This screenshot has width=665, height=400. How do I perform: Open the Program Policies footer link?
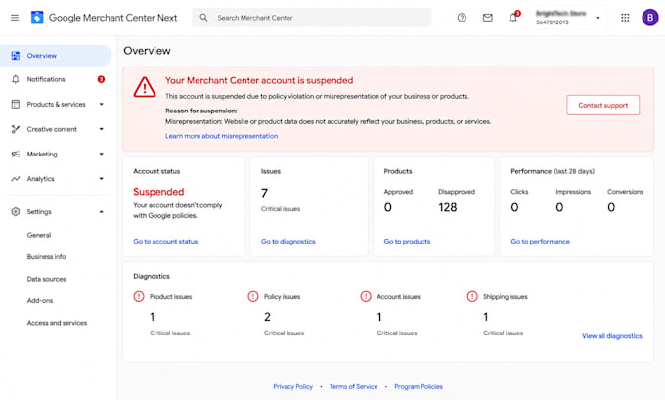pos(419,386)
